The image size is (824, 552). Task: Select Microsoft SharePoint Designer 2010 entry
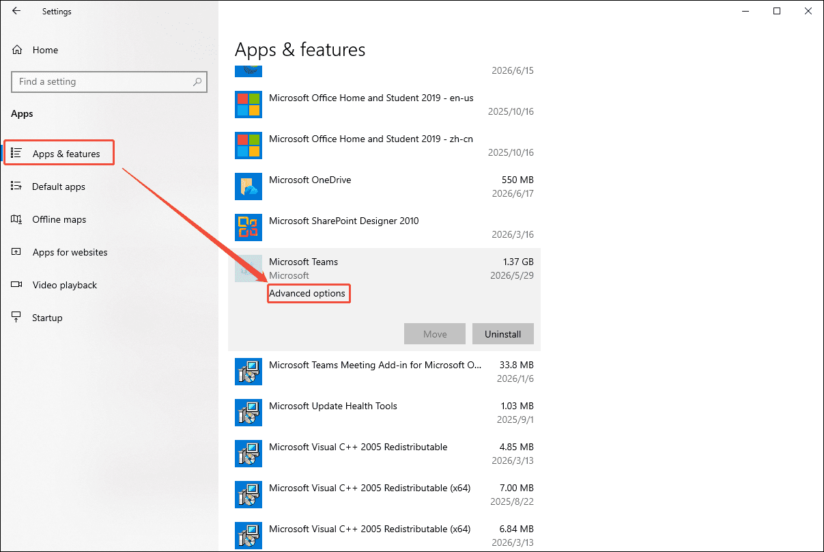pos(344,221)
